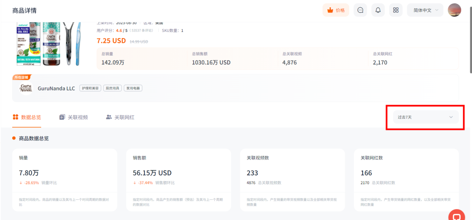Image resolution: width=472 pixels, height=220 pixels.
Task: Click the product image thumbnail
Action: [x=48, y=44]
